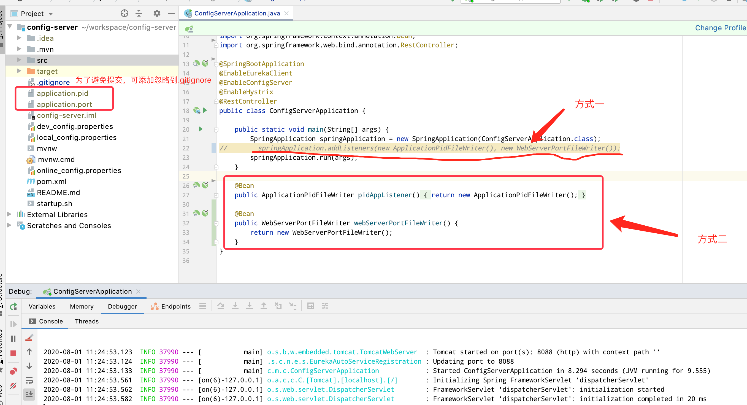
Task: Click Locate/Select Opened File crosshair icon
Action: 124,13
